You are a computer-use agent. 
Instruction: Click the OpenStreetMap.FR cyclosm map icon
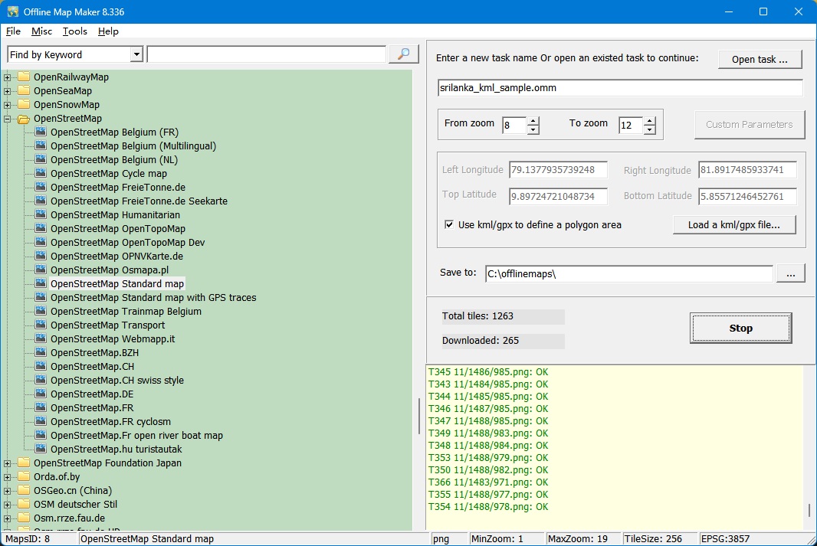click(41, 422)
